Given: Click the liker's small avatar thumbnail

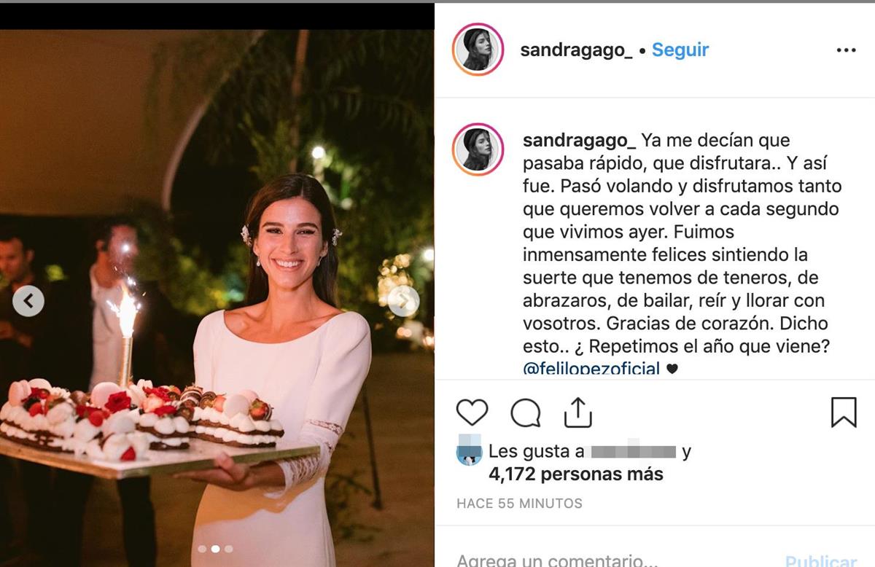Looking at the screenshot, I should pyautogui.click(x=470, y=452).
